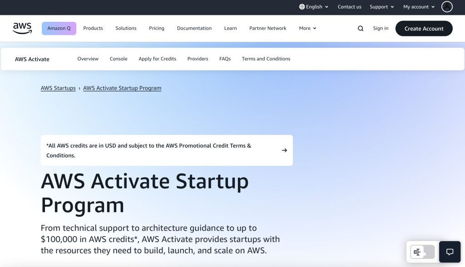The height and width of the screenshot is (267, 465).
Task: Click the Contact us link
Action: pyautogui.click(x=349, y=7)
